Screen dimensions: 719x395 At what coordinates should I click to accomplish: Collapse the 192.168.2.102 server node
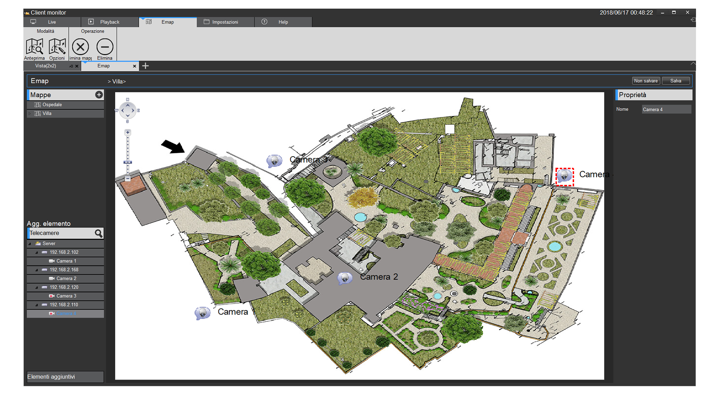point(36,252)
